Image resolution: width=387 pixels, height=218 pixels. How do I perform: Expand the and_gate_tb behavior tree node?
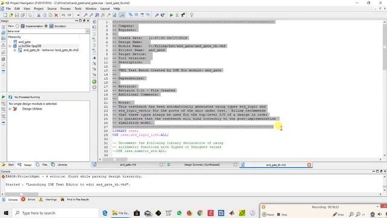(15, 50)
